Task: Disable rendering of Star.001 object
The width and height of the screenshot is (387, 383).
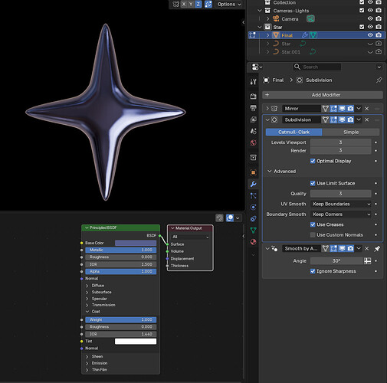Action: tap(379, 52)
